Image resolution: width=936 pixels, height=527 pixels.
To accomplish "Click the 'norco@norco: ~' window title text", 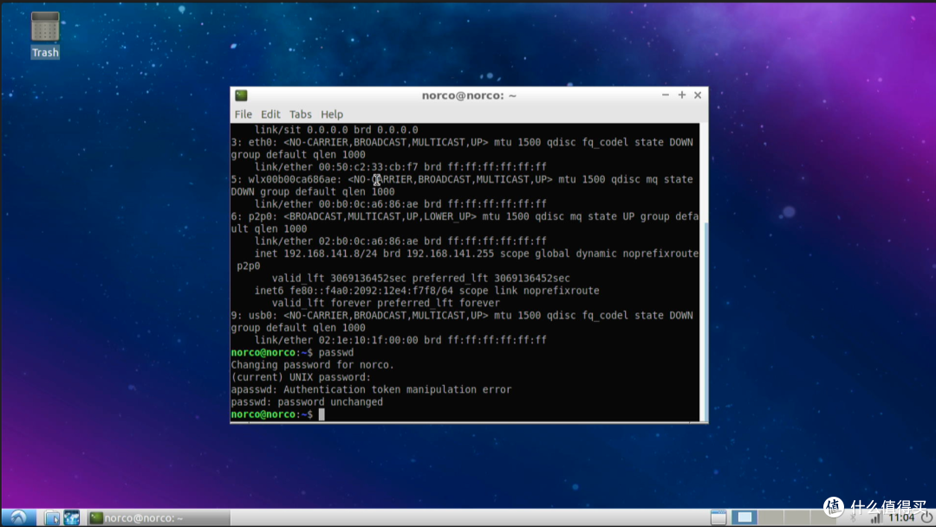I will [469, 95].
